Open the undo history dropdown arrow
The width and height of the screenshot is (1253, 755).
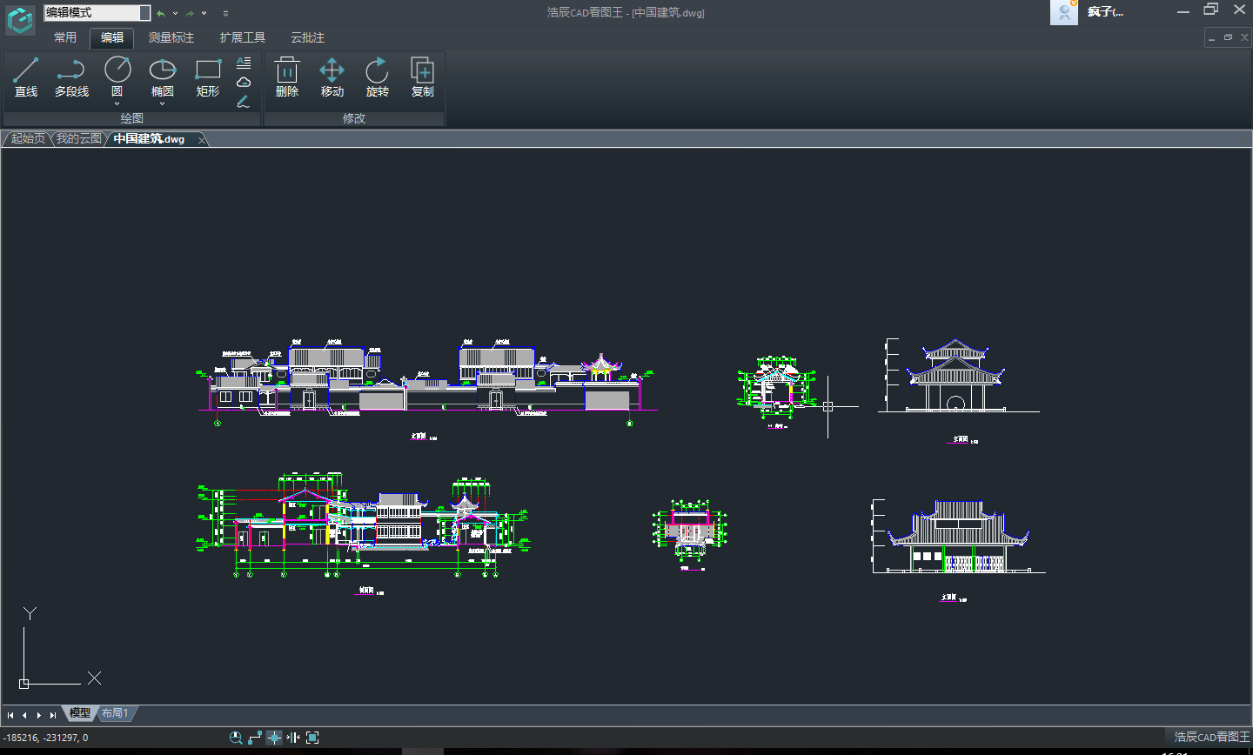tap(175, 13)
